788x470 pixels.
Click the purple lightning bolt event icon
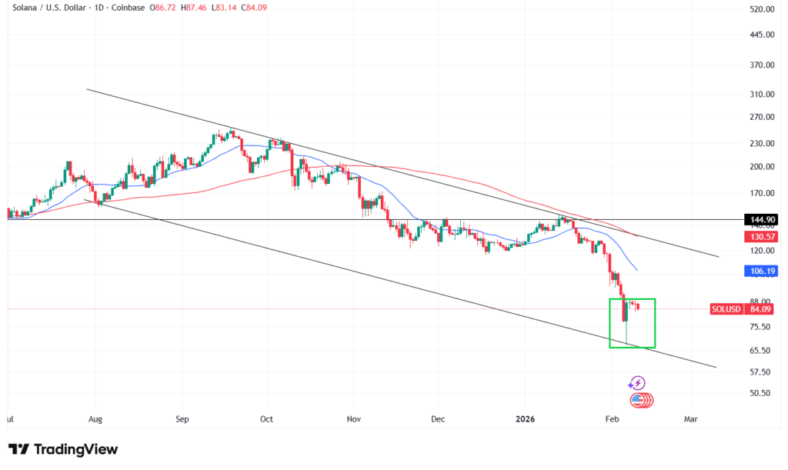coord(636,383)
